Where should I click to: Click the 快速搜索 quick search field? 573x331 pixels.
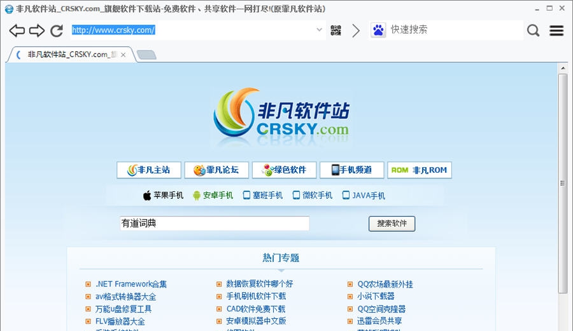(x=455, y=29)
